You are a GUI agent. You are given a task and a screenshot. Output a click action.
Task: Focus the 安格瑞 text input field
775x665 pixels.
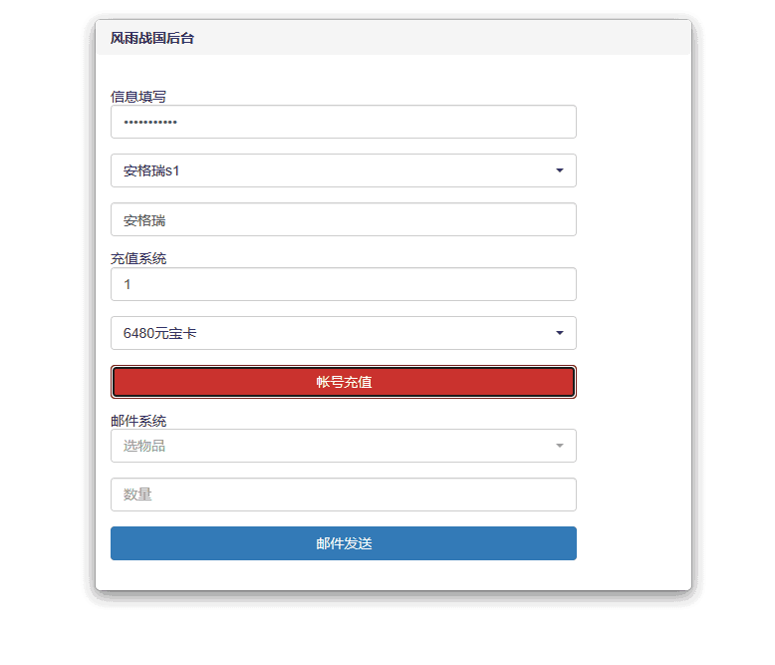coord(343,219)
